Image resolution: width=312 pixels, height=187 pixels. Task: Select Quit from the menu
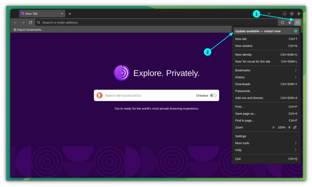tap(266, 159)
